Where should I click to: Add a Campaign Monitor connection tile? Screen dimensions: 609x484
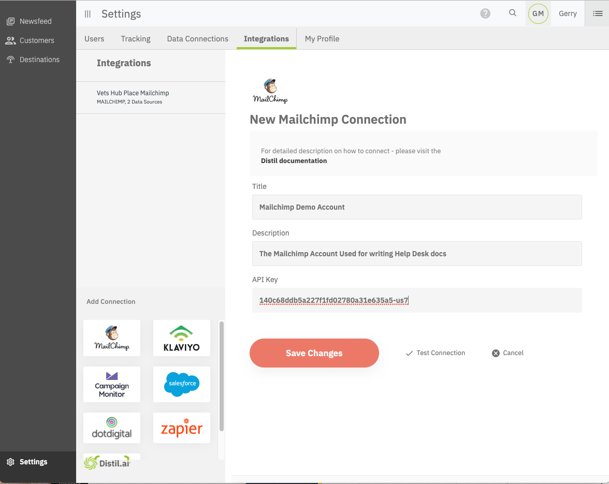coord(112,384)
